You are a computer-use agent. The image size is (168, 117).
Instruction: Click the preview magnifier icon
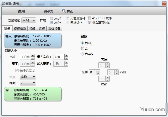64,11
